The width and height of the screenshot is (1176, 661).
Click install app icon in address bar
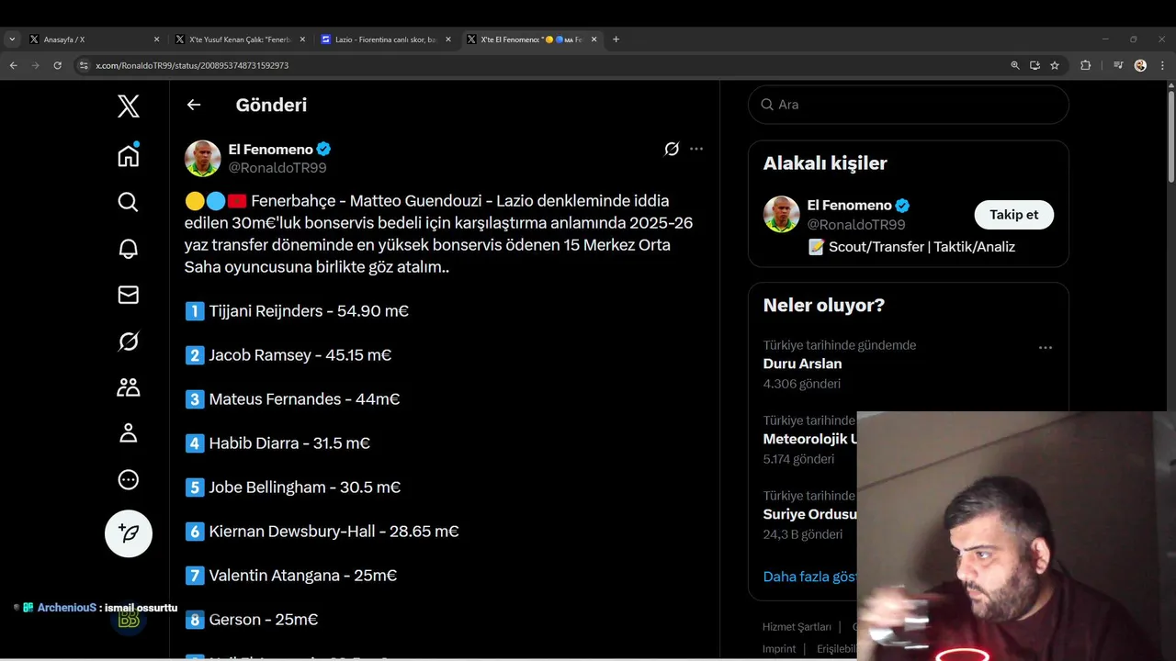pyautogui.click(x=1035, y=65)
